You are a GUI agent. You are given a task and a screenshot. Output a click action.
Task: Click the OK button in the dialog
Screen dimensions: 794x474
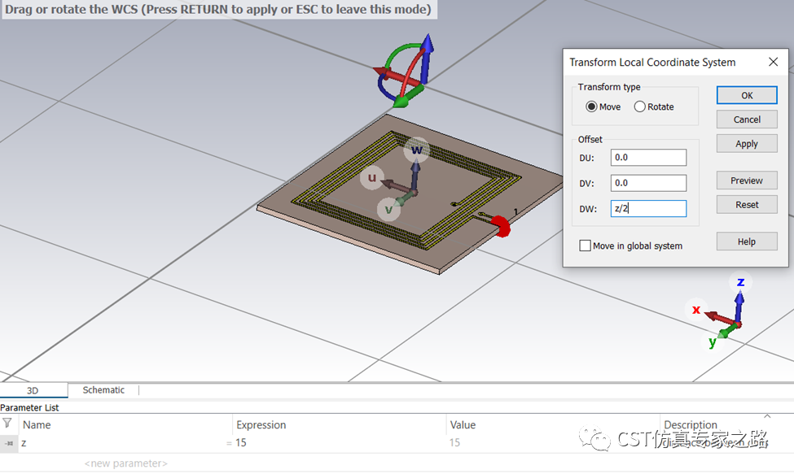tap(747, 95)
